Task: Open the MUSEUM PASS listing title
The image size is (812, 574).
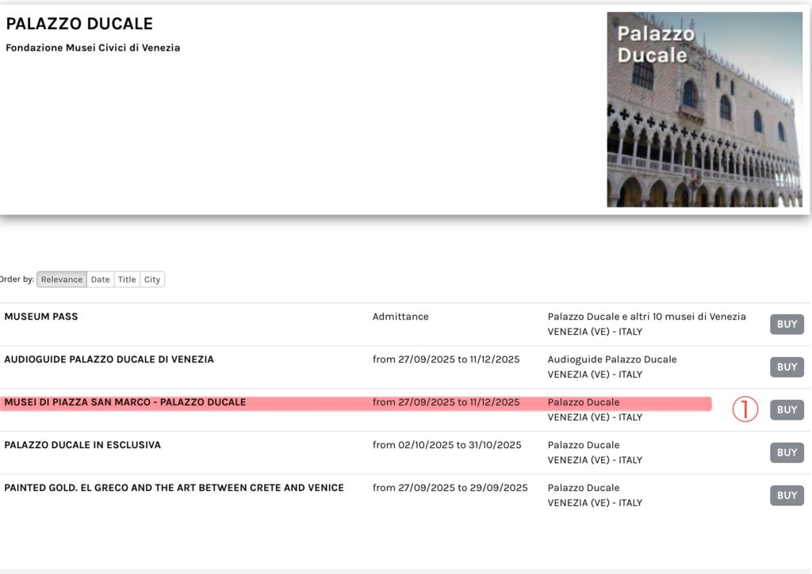Action: click(41, 317)
